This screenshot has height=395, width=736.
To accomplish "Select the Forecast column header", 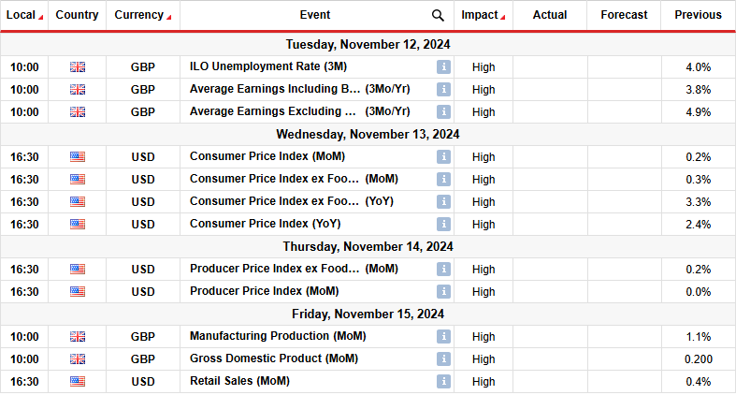I will click(624, 15).
